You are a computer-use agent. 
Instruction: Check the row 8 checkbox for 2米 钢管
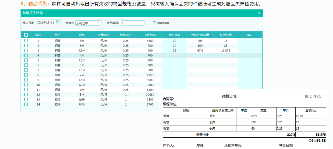26,75
